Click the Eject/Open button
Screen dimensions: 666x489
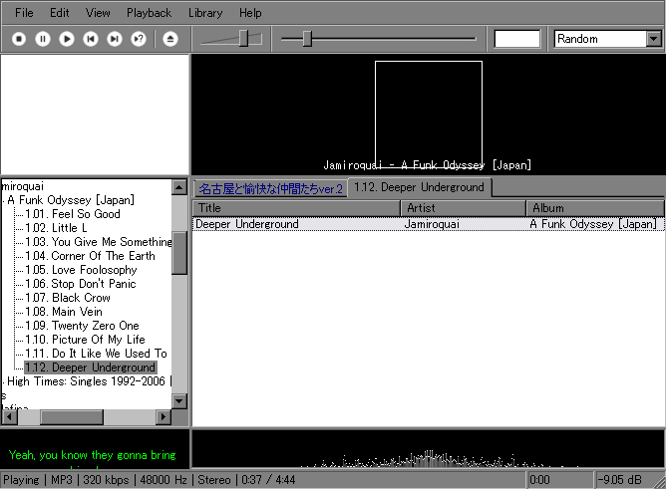pyautogui.click(x=170, y=39)
